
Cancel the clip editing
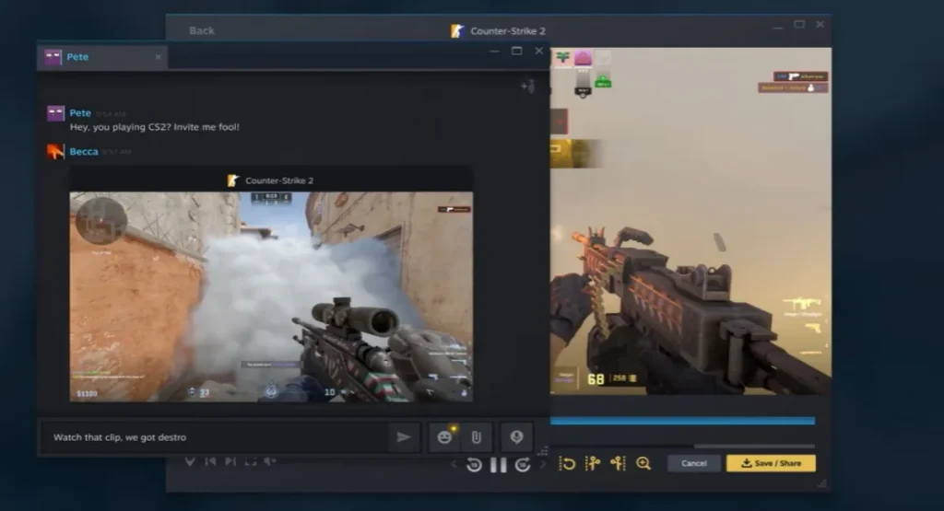coord(694,463)
